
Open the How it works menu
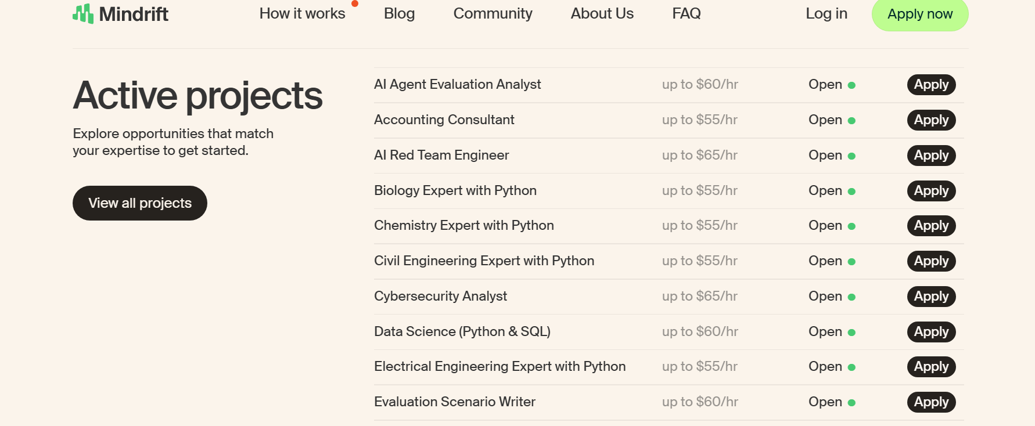(x=302, y=13)
